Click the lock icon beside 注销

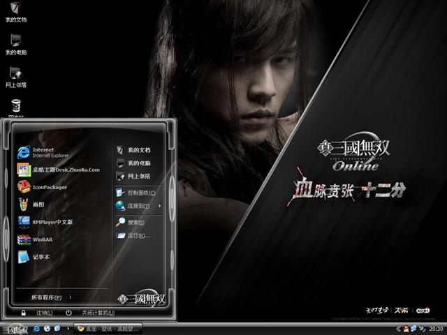[x=24, y=313]
